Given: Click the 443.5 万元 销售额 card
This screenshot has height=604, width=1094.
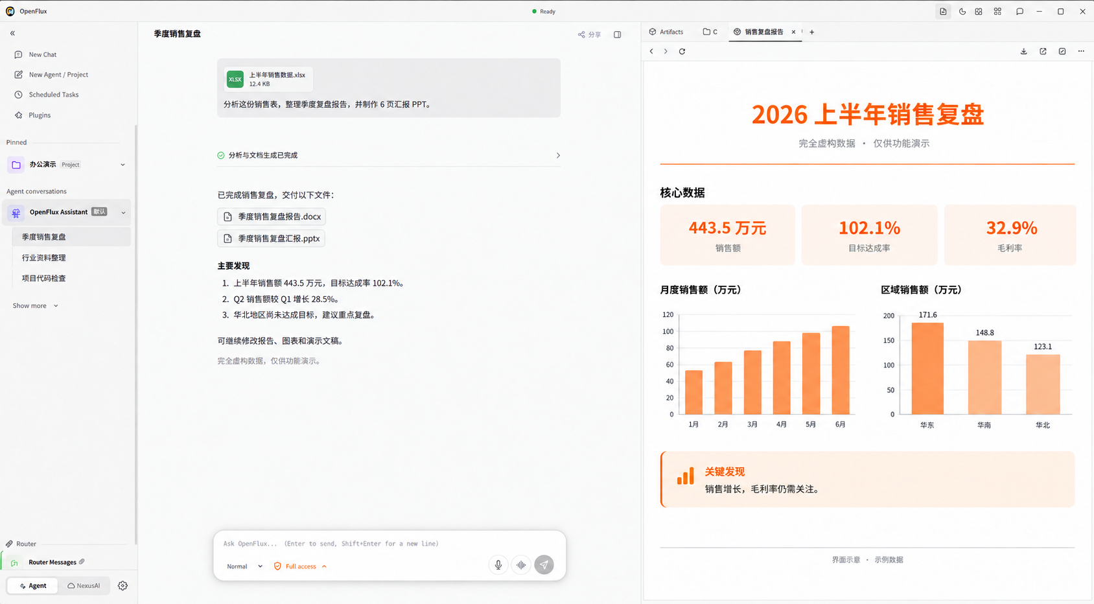Looking at the screenshot, I should (x=728, y=235).
